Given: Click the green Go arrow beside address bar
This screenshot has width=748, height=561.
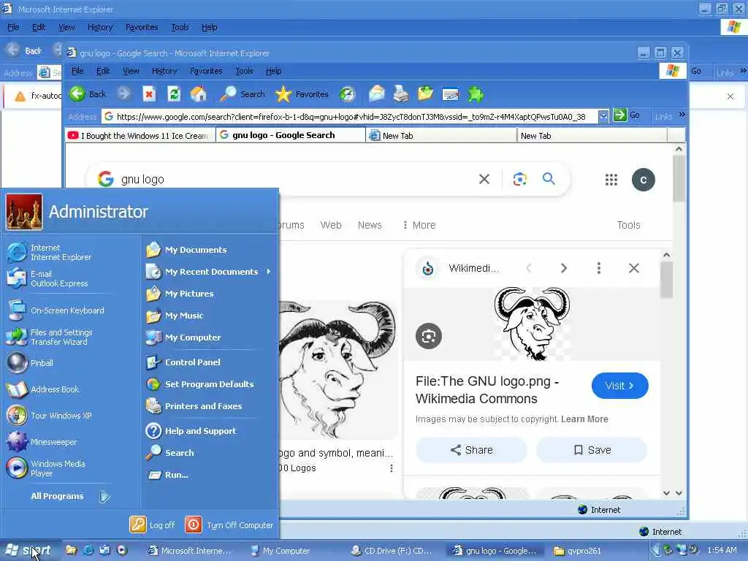Looking at the screenshot, I should coord(619,115).
